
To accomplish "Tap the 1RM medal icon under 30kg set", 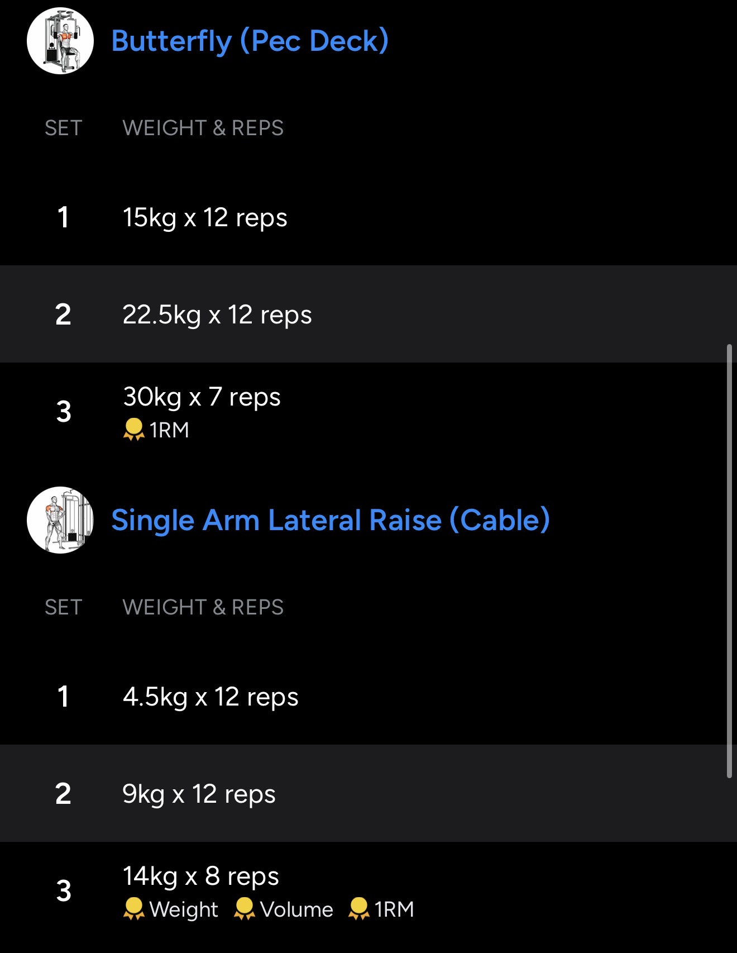I will pos(133,430).
